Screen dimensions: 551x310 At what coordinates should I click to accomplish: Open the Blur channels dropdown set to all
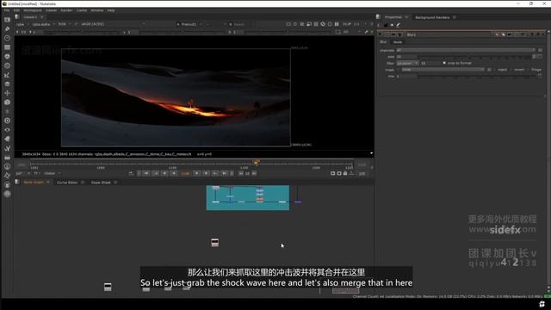pos(466,50)
